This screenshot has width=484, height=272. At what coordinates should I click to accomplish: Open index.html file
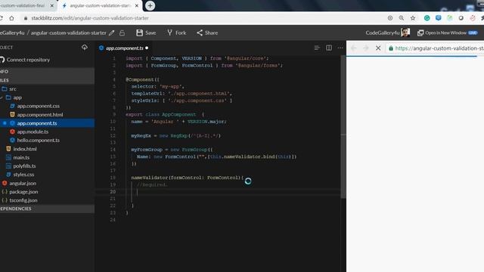pyautogui.click(x=25, y=149)
